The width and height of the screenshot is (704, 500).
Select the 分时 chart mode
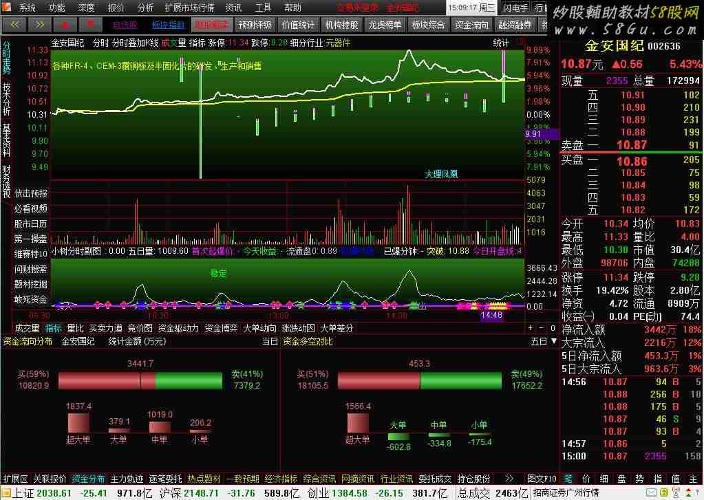(x=101, y=43)
